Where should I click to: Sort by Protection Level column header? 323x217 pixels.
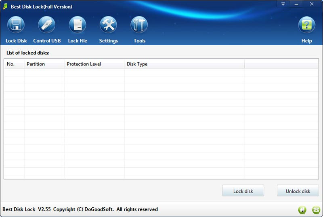[94, 64]
